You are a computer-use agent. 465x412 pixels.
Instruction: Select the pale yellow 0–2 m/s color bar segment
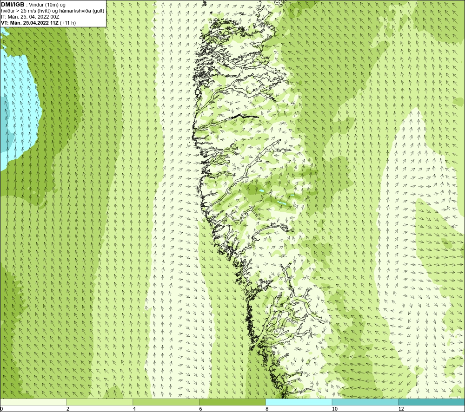point(33,402)
